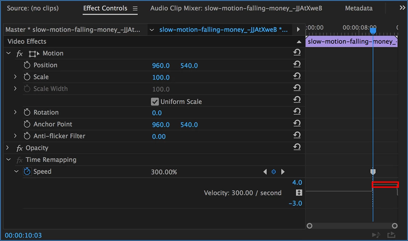The width and height of the screenshot is (408, 241).
Task: Uncheck the Uniform Scale checkbox
Action: (x=155, y=101)
